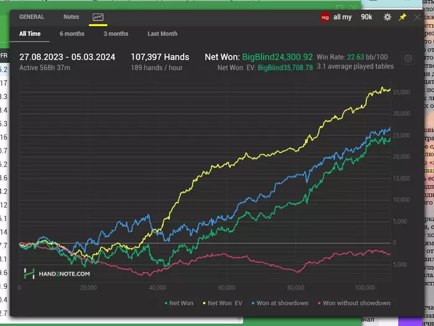The image size is (434, 326).
Task: Click the Active 568h 37m text
Action: point(45,68)
